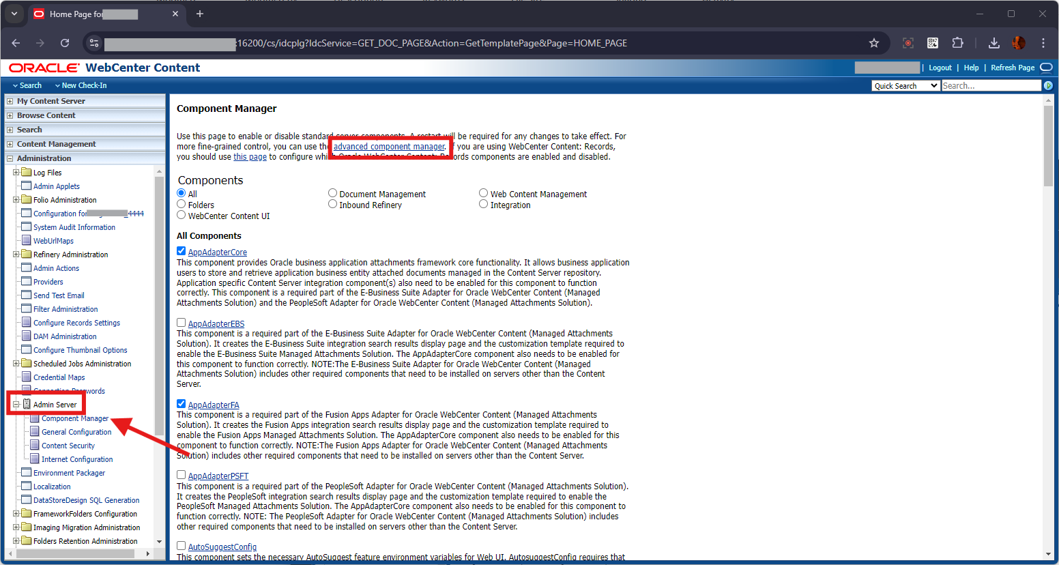The width and height of the screenshot is (1059, 565).
Task: Click the Oracle logo in the header
Action: (44, 68)
